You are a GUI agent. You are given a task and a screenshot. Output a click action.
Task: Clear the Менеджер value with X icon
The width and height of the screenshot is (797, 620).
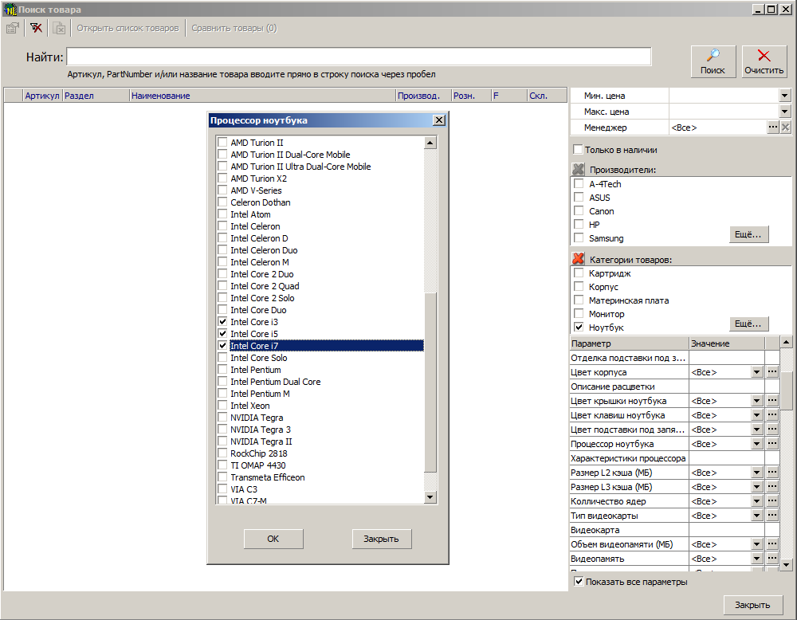pos(785,127)
